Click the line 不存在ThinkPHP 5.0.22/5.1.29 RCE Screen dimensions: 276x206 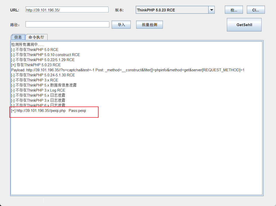pos(43,60)
